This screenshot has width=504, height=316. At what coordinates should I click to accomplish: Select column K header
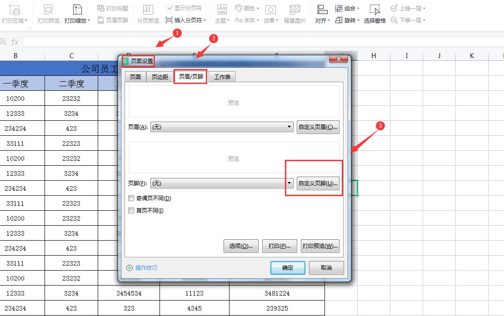point(472,55)
